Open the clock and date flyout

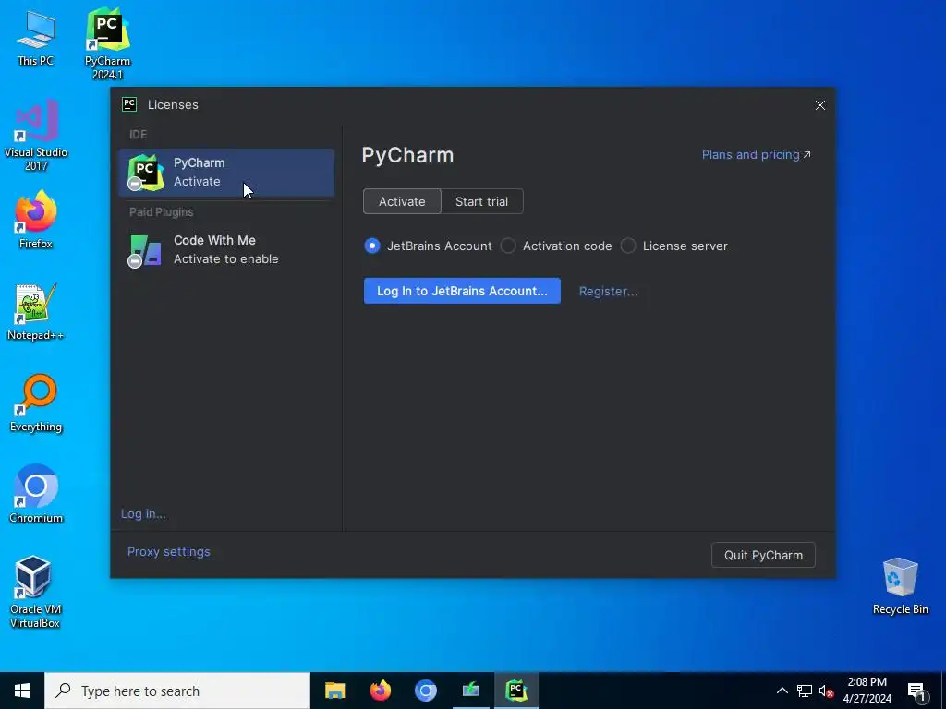(x=867, y=691)
